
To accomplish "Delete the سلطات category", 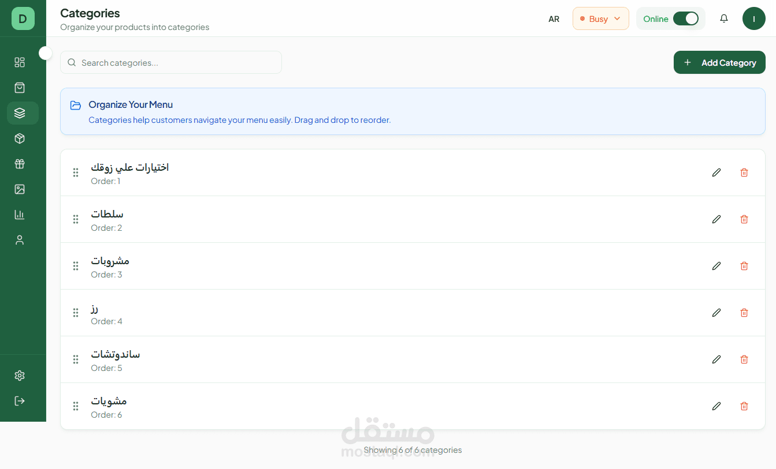I will [x=744, y=219].
